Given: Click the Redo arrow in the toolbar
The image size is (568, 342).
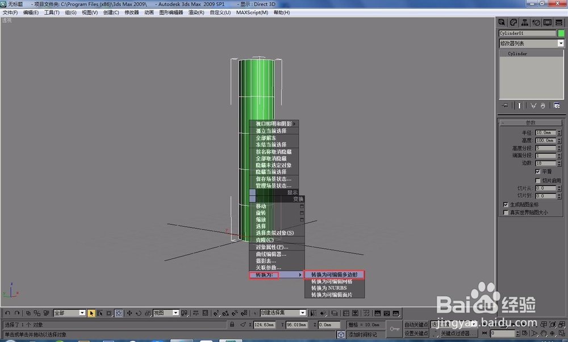Looking at the screenshot, I should point(17,313).
